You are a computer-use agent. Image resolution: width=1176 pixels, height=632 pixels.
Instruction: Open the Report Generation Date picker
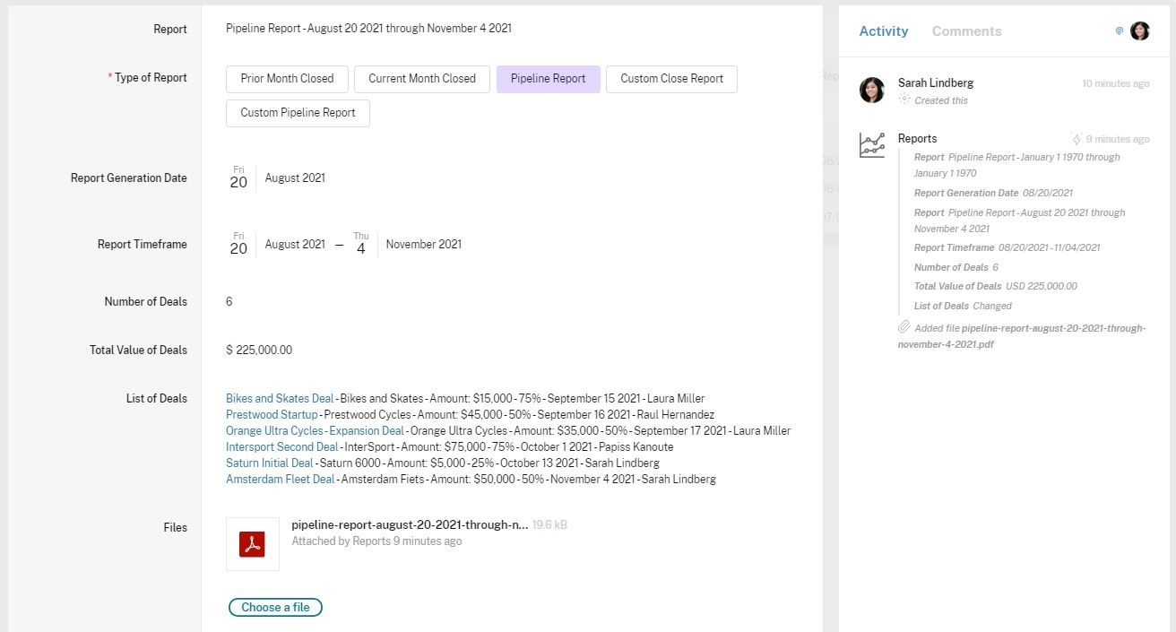[276, 178]
